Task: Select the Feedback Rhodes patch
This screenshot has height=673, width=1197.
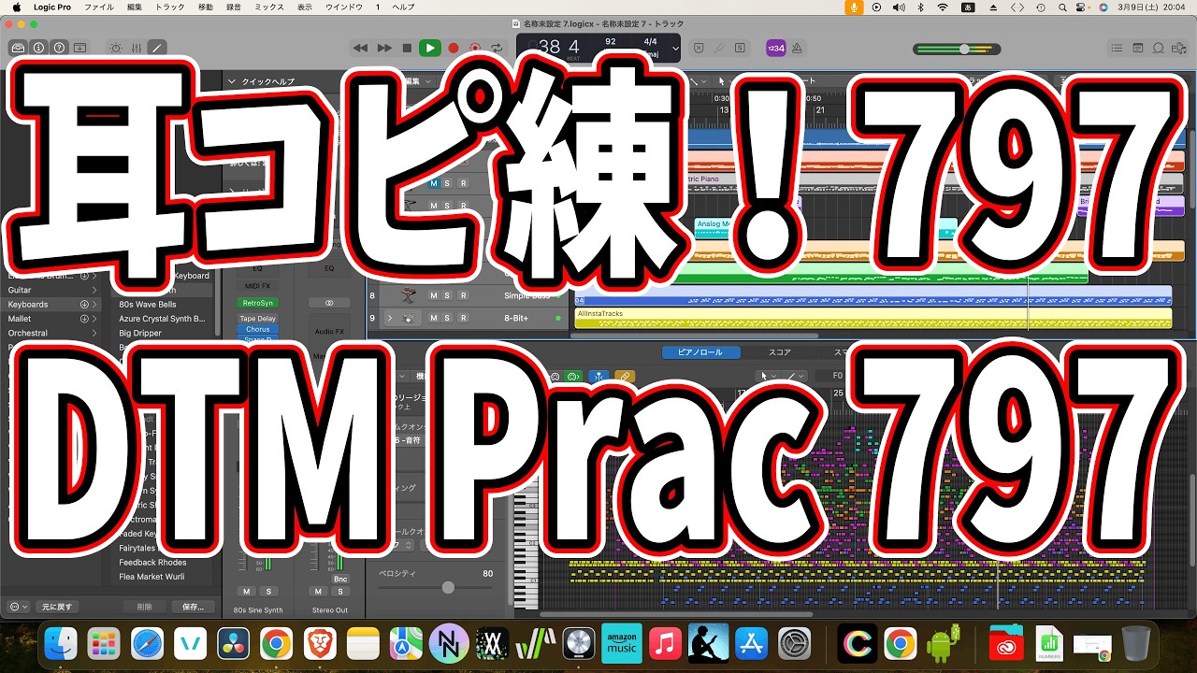Action: point(152,563)
